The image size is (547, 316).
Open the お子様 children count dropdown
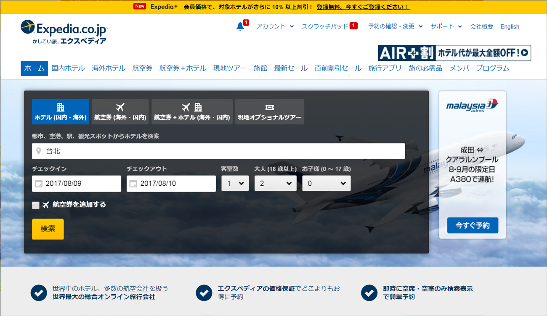click(327, 183)
